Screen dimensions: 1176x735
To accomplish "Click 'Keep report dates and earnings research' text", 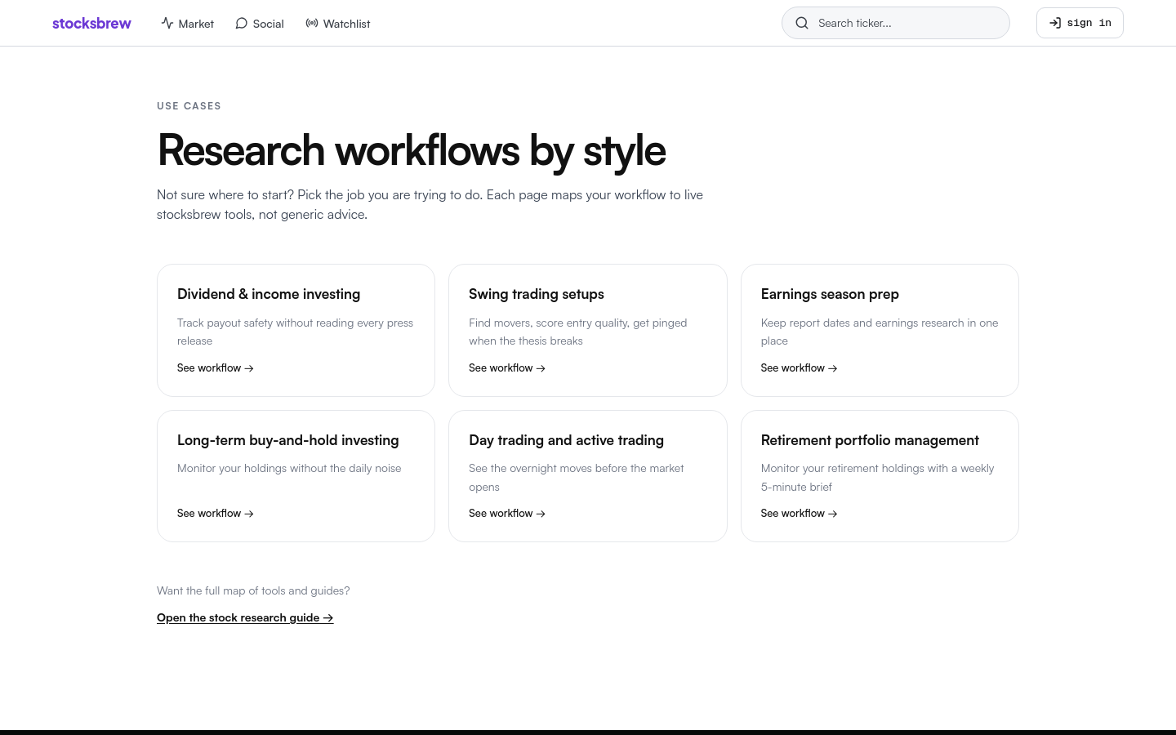I will pos(880,332).
